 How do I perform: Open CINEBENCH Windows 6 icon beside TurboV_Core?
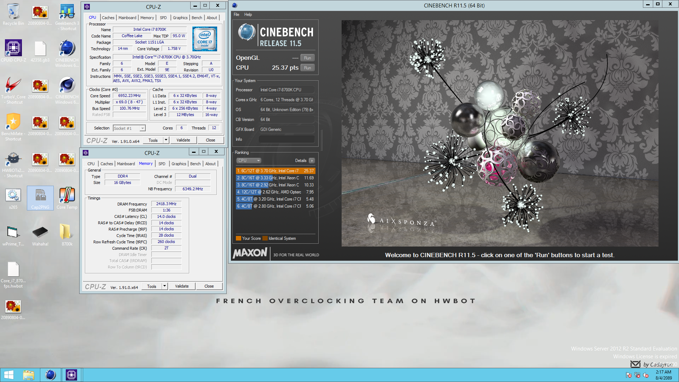pos(67,90)
